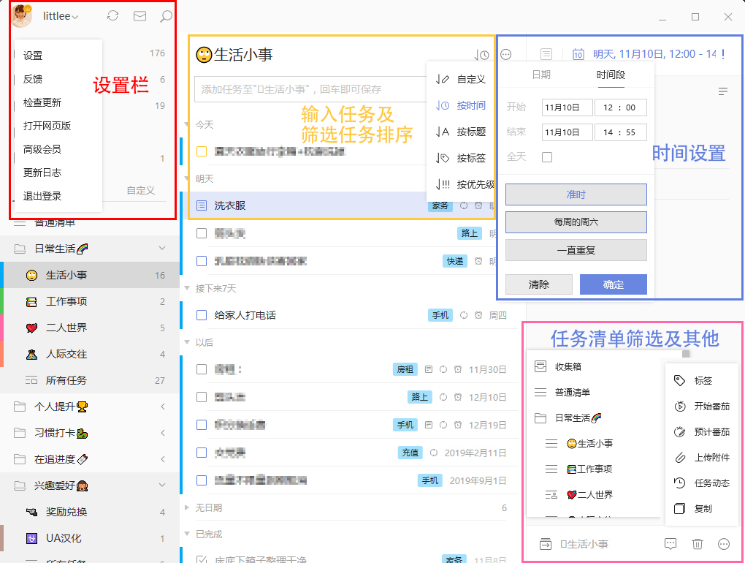This screenshot has height=563, width=745.
Task: Open the sort-by-time icon in list header
Action: [x=481, y=55]
